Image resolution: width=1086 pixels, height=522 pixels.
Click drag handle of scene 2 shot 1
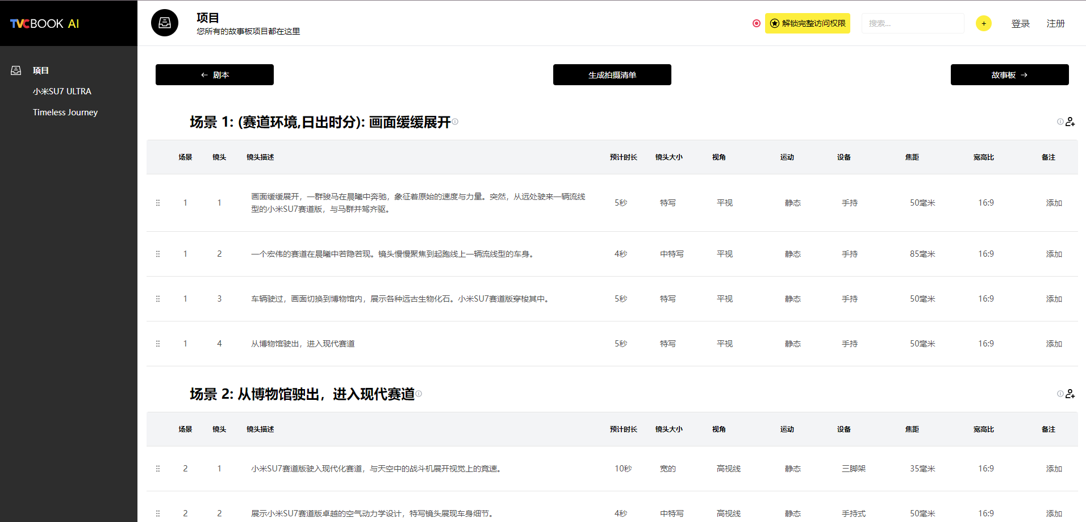(158, 469)
